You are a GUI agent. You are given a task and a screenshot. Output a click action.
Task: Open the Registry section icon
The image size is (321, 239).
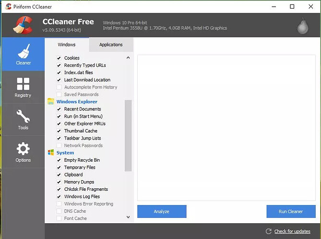click(x=23, y=84)
